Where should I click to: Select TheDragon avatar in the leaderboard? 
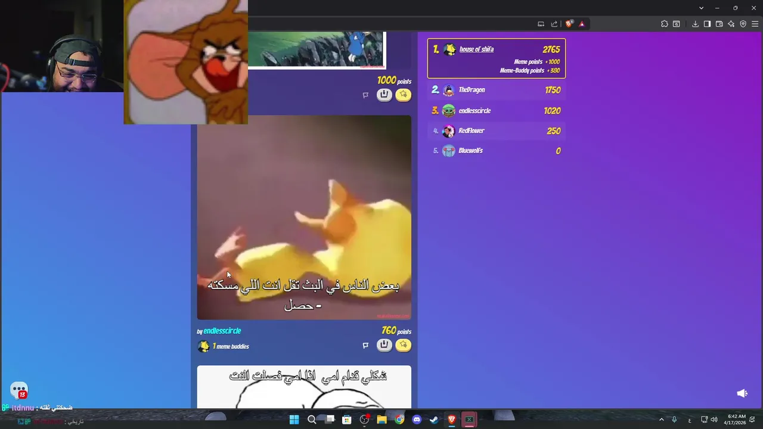[x=449, y=90]
